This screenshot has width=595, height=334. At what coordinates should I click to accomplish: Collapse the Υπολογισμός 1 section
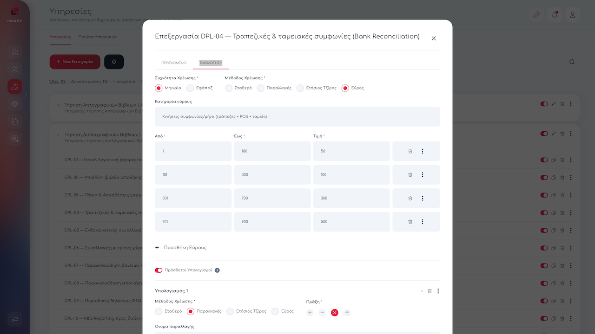pyautogui.click(x=422, y=291)
